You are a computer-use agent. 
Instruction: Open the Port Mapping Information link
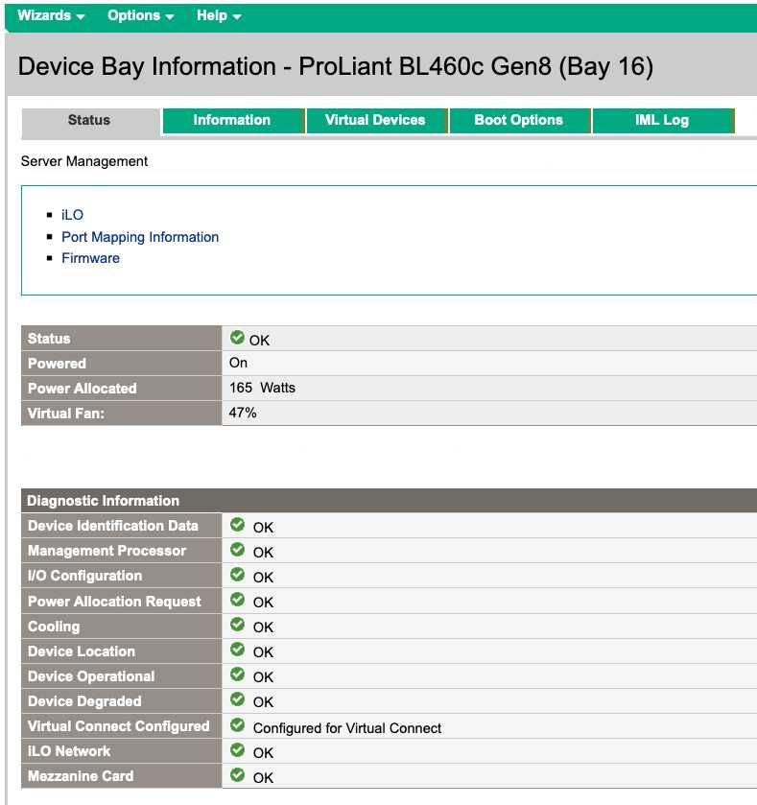click(x=140, y=237)
